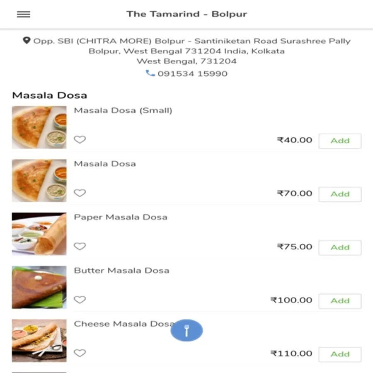Select the Paper Masala Dosa item title
This screenshot has width=373, height=373.
click(121, 218)
